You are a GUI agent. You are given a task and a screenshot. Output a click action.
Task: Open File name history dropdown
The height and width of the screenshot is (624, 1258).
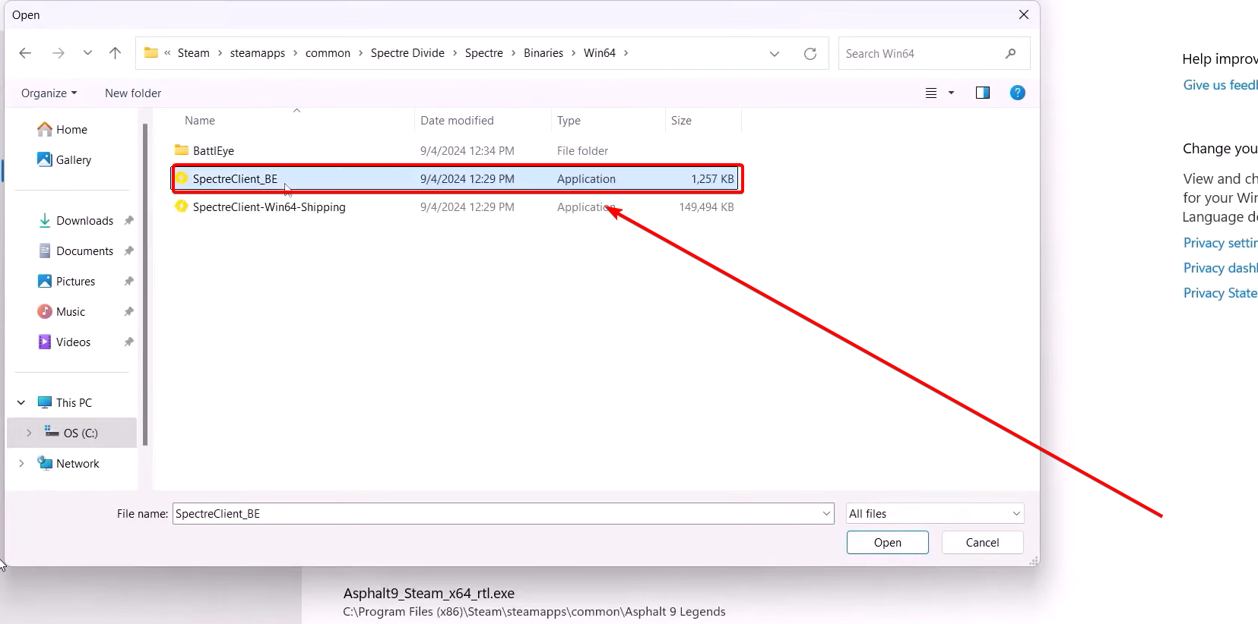pos(827,514)
